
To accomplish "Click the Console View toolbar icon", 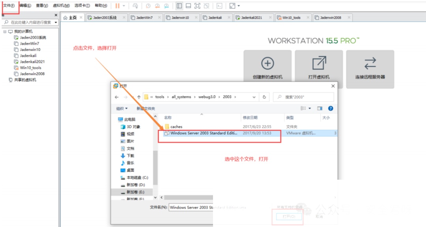I will [219, 6].
